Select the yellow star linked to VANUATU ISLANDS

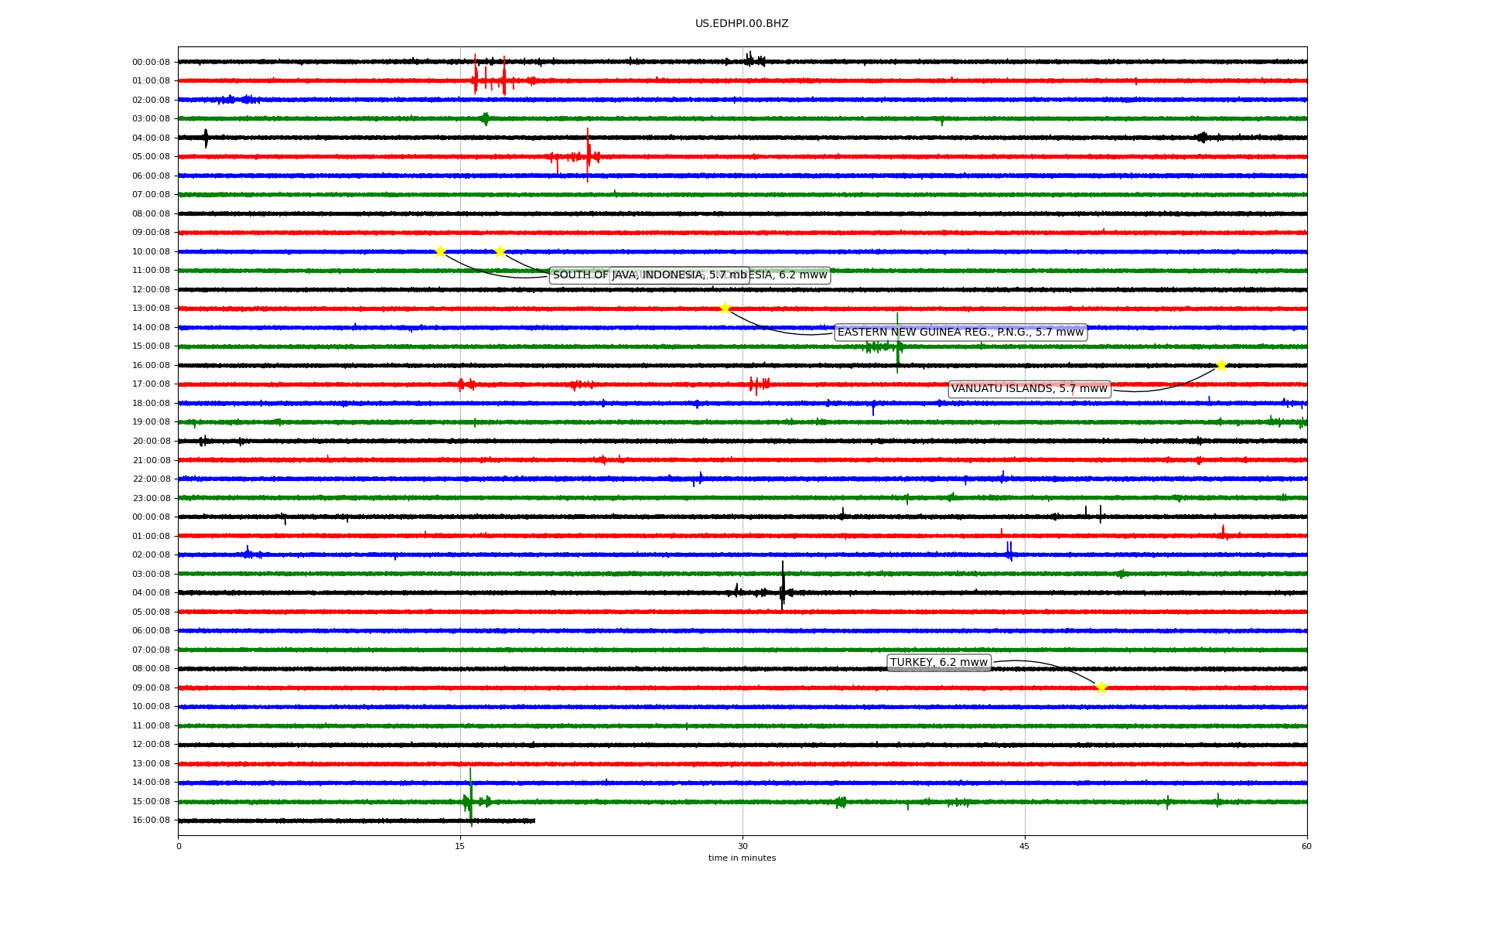(1221, 365)
